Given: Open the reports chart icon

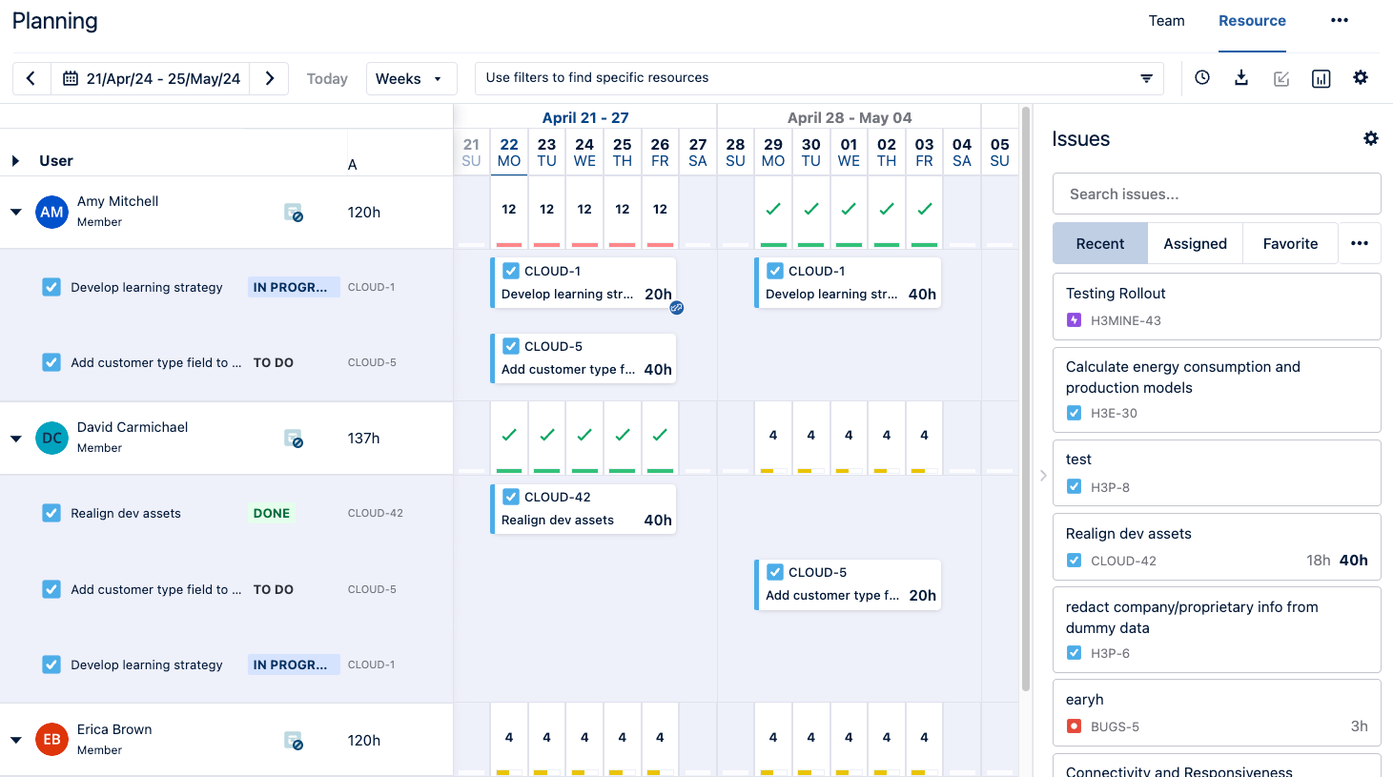Looking at the screenshot, I should 1321,77.
